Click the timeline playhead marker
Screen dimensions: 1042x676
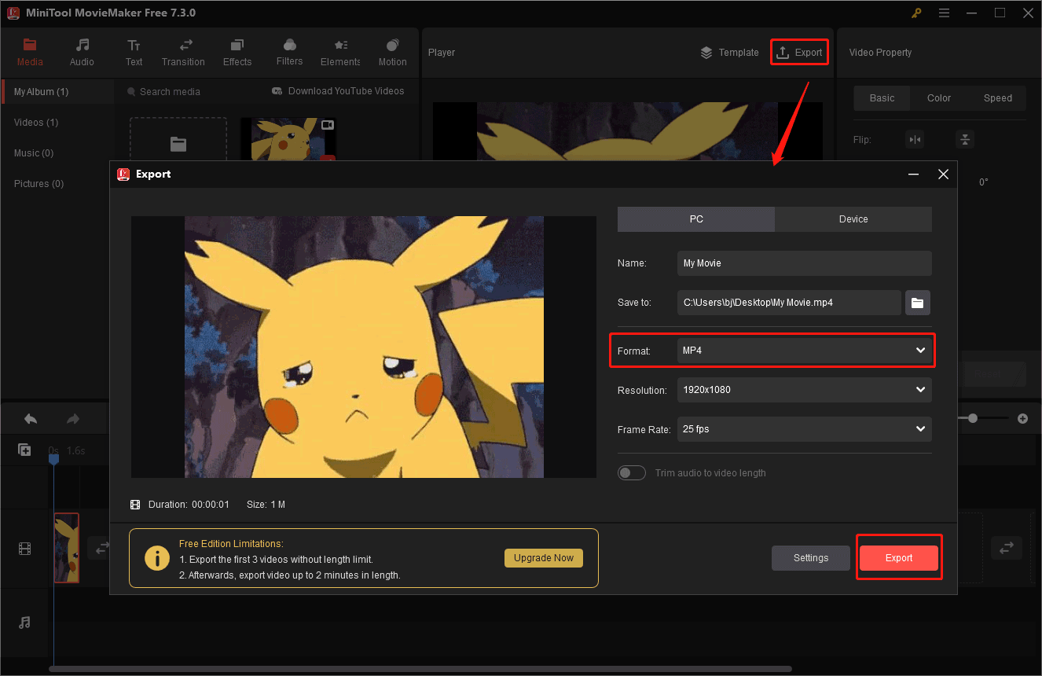[x=53, y=457]
